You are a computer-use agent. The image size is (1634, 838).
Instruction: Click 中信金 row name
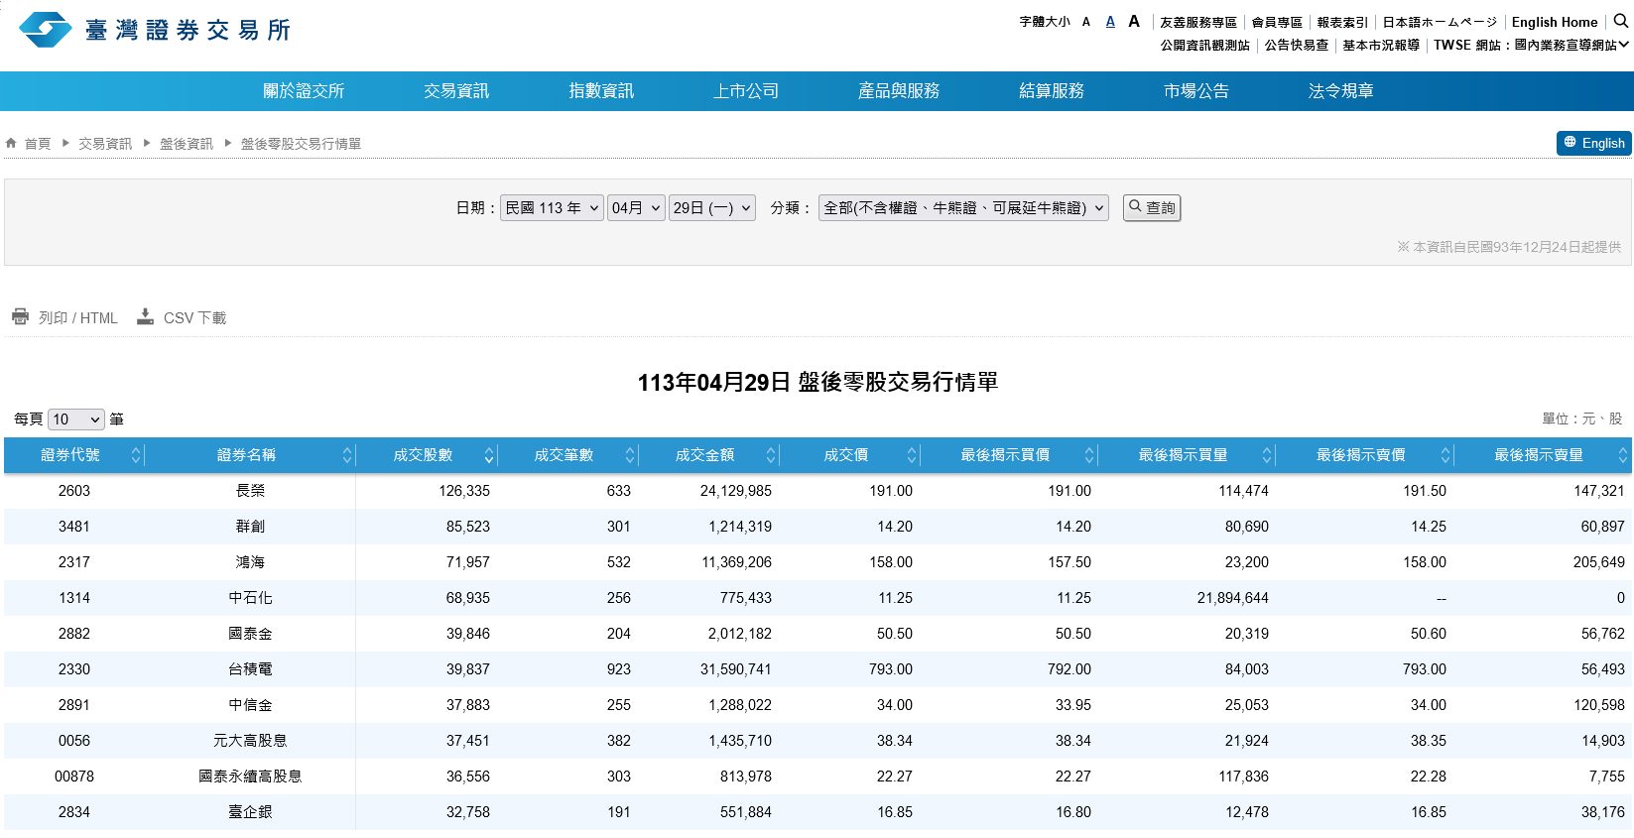(x=250, y=705)
